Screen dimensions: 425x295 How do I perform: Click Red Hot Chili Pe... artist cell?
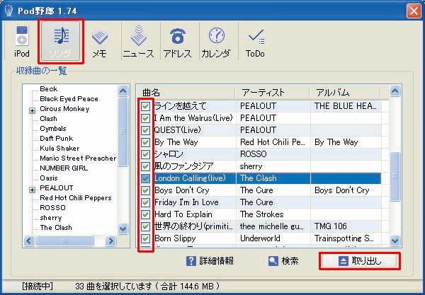point(273,142)
